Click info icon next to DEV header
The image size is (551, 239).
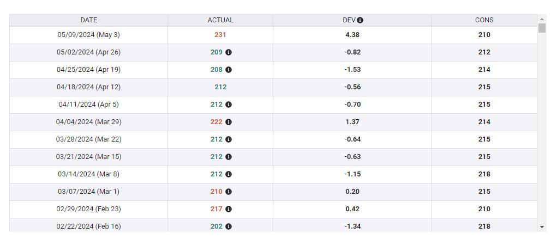click(360, 20)
